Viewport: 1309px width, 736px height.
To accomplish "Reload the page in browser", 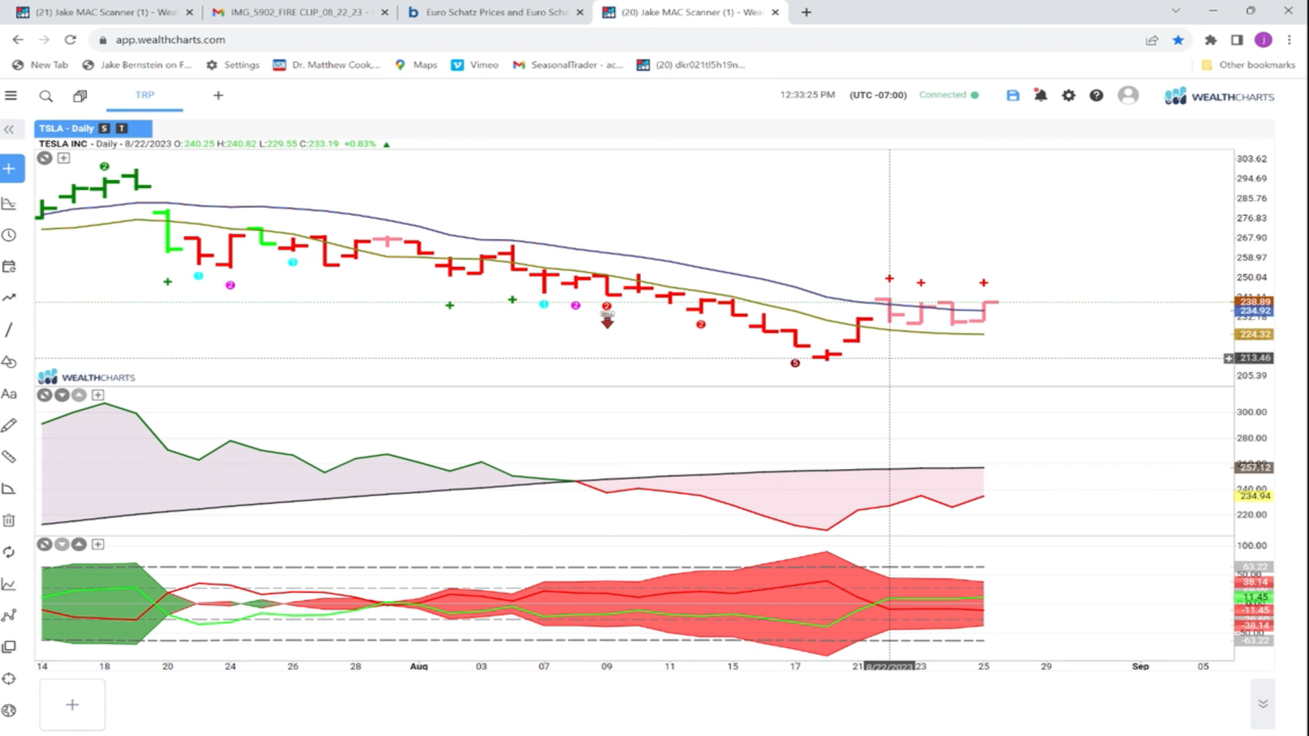I will (70, 40).
